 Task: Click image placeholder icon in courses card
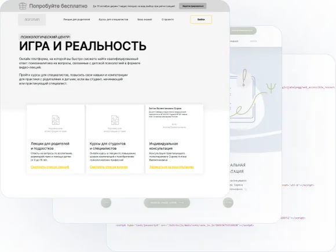click(115, 120)
